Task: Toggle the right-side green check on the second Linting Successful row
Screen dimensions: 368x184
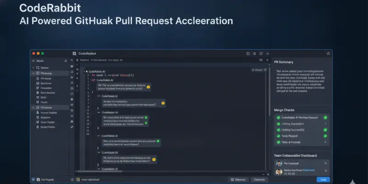Action: (x=325, y=130)
